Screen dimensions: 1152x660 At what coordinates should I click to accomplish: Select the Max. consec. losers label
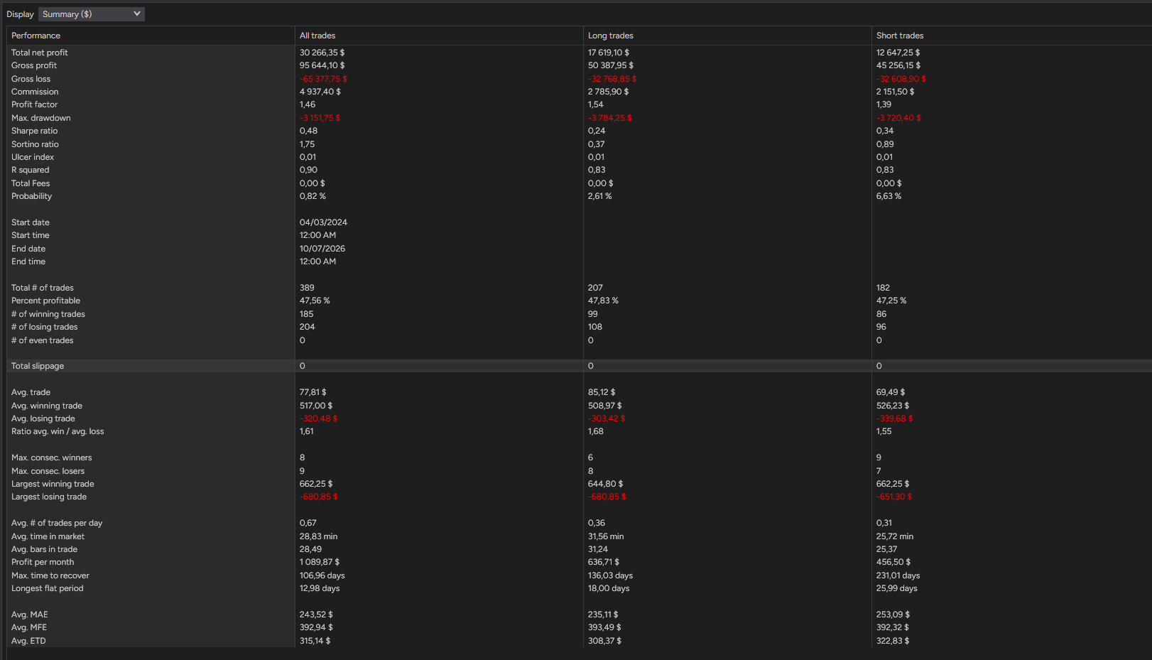pyautogui.click(x=48, y=471)
